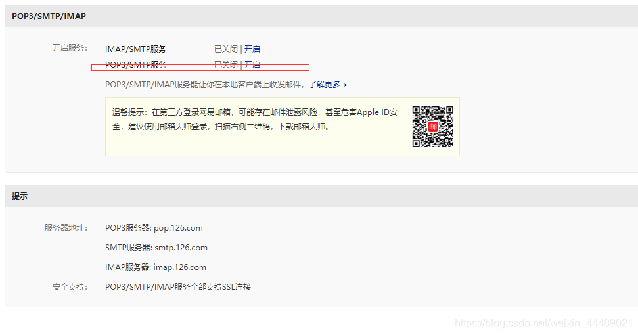Viewport: 638px width, 335px height.
Task: Click the mailbox master QR code
Action: point(432,126)
